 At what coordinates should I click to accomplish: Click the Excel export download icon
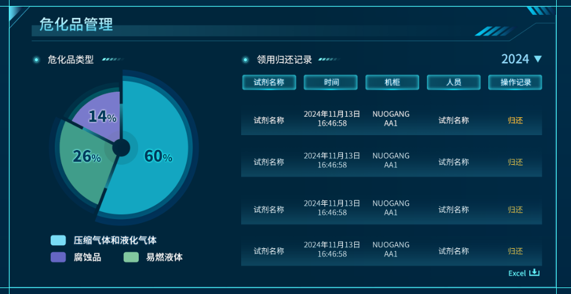click(534, 273)
